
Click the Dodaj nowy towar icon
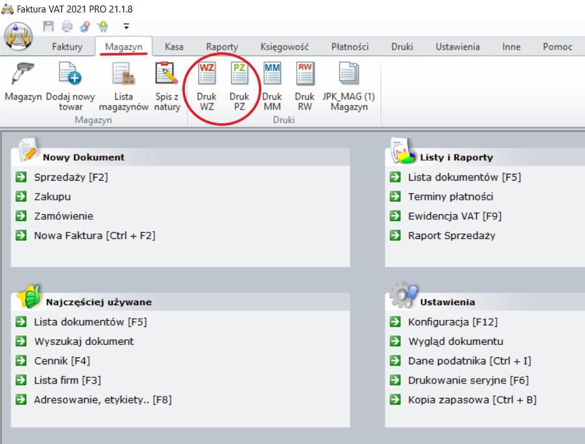[70, 75]
